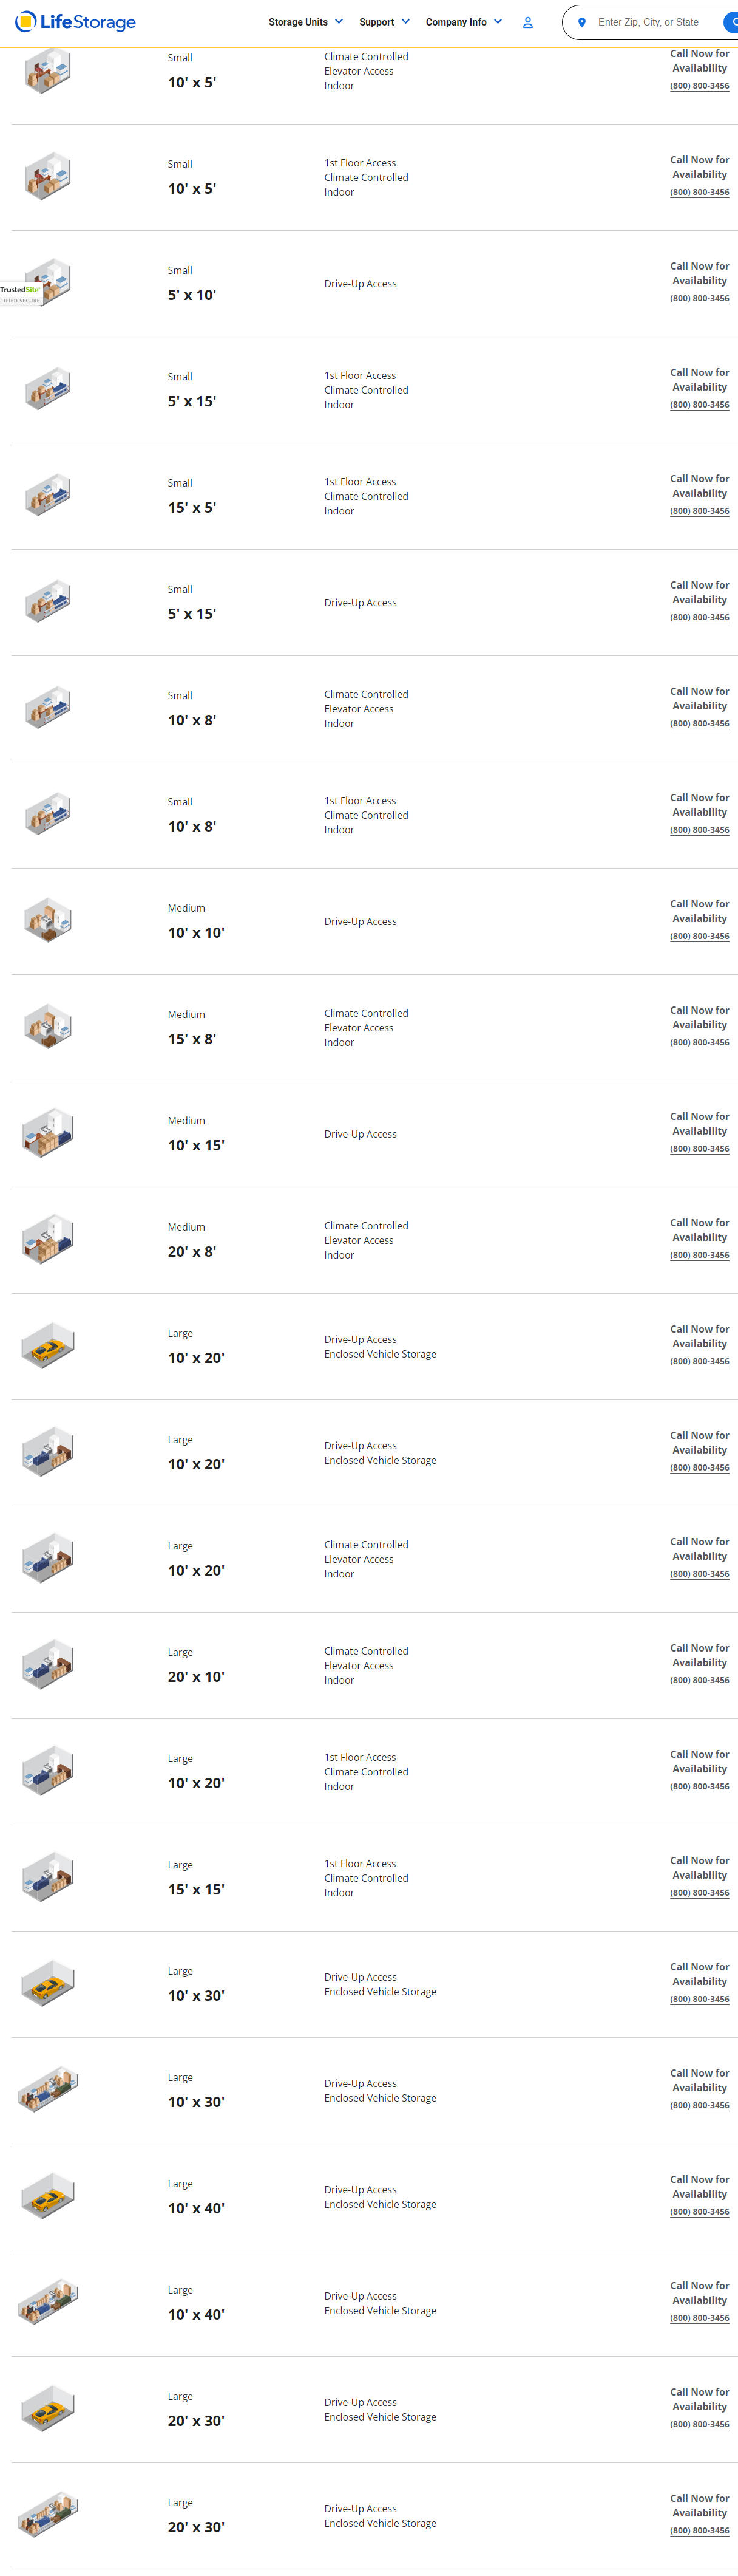Image resolution: width=738 pixels, height=2576 pixels.
Task: Click the TrustedSite certified secure badge
Action: tap(20, 294)
